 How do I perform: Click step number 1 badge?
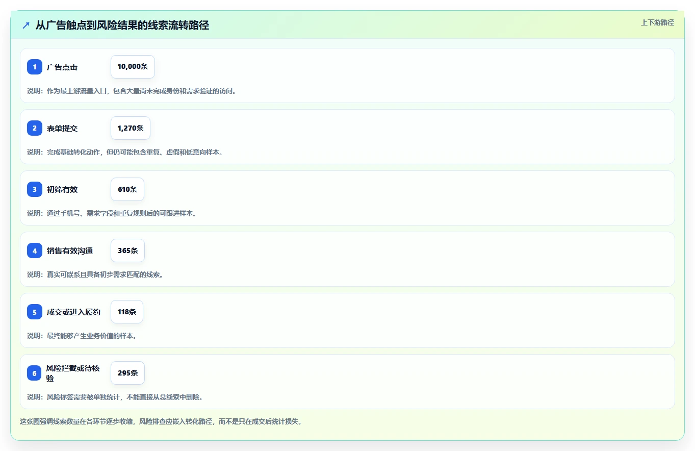(35, 67)
